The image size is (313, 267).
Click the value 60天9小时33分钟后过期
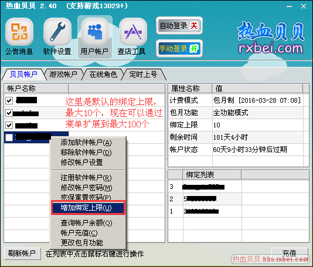[250, 150]
